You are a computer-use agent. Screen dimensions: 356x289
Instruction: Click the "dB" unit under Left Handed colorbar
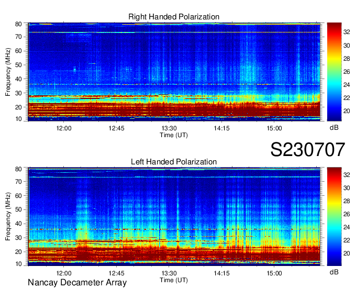[x=334, y=272]
